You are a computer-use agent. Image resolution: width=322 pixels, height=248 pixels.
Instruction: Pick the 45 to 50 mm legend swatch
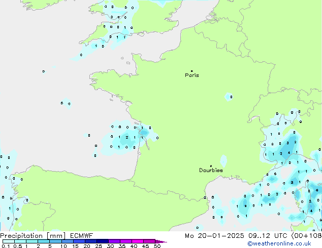149,241
